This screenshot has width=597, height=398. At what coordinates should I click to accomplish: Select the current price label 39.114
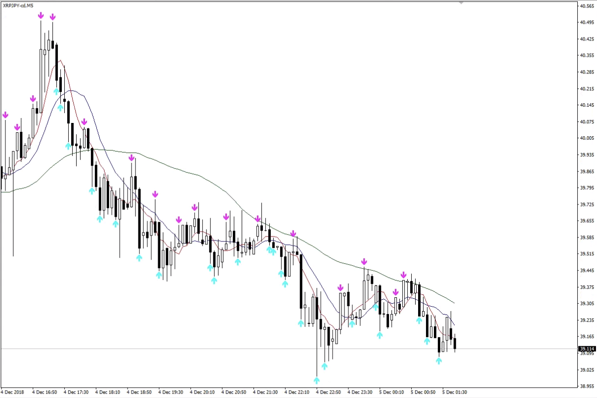point(587,349)
